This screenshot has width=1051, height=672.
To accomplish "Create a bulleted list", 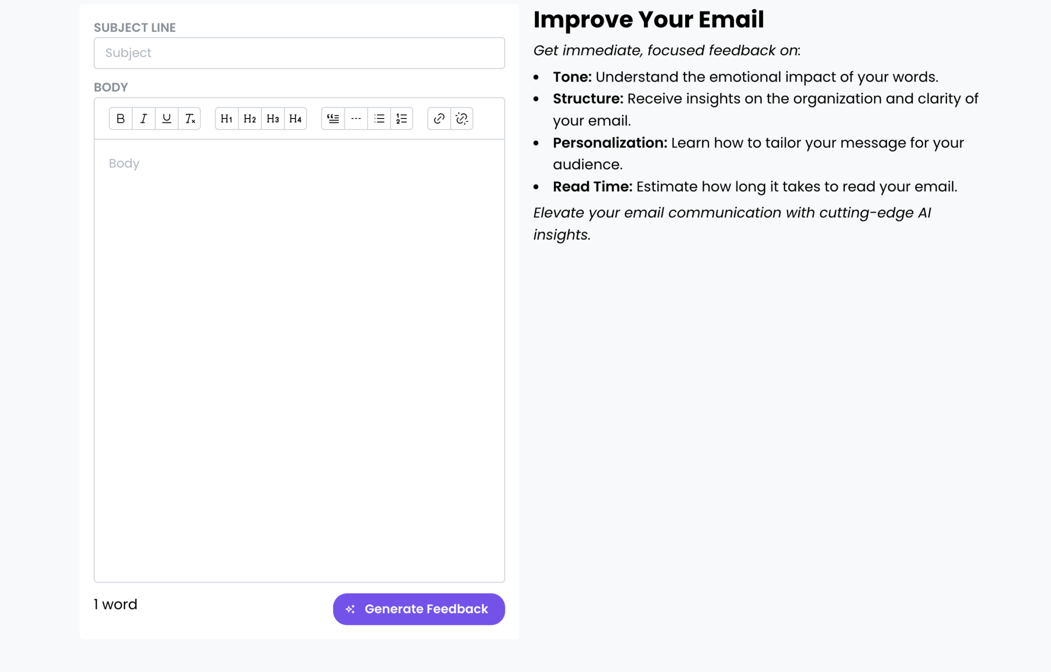I will point(379,118).
